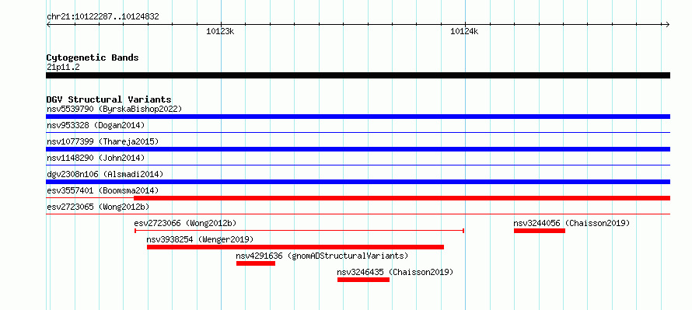Viewport: 692px width, 310px height.
Task: Click the Cytogenetic Bands track title
Action: 93,57
